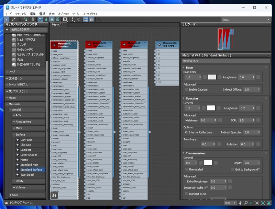This screenshot has height=209, width=275.
Task: Enable Transmit AOVs checkbox
Action: point(186,194)
